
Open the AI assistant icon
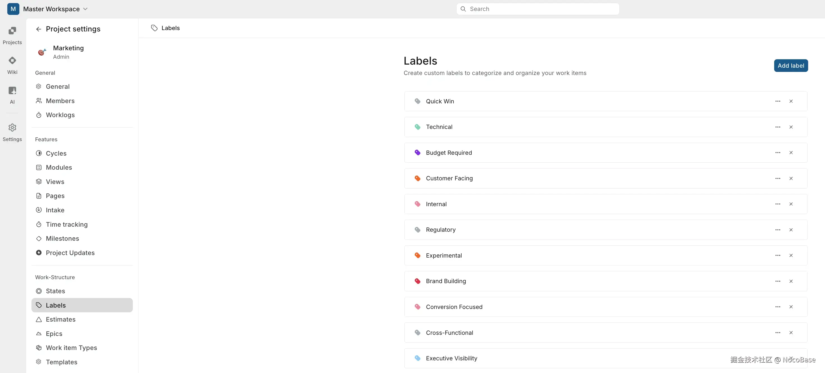(12, 95)
